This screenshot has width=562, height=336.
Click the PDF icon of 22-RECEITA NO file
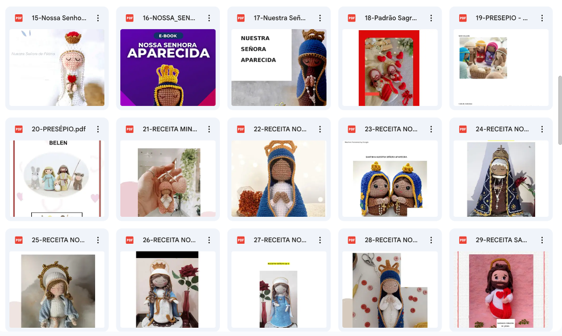pyautogui.click(x=241, y=129)
